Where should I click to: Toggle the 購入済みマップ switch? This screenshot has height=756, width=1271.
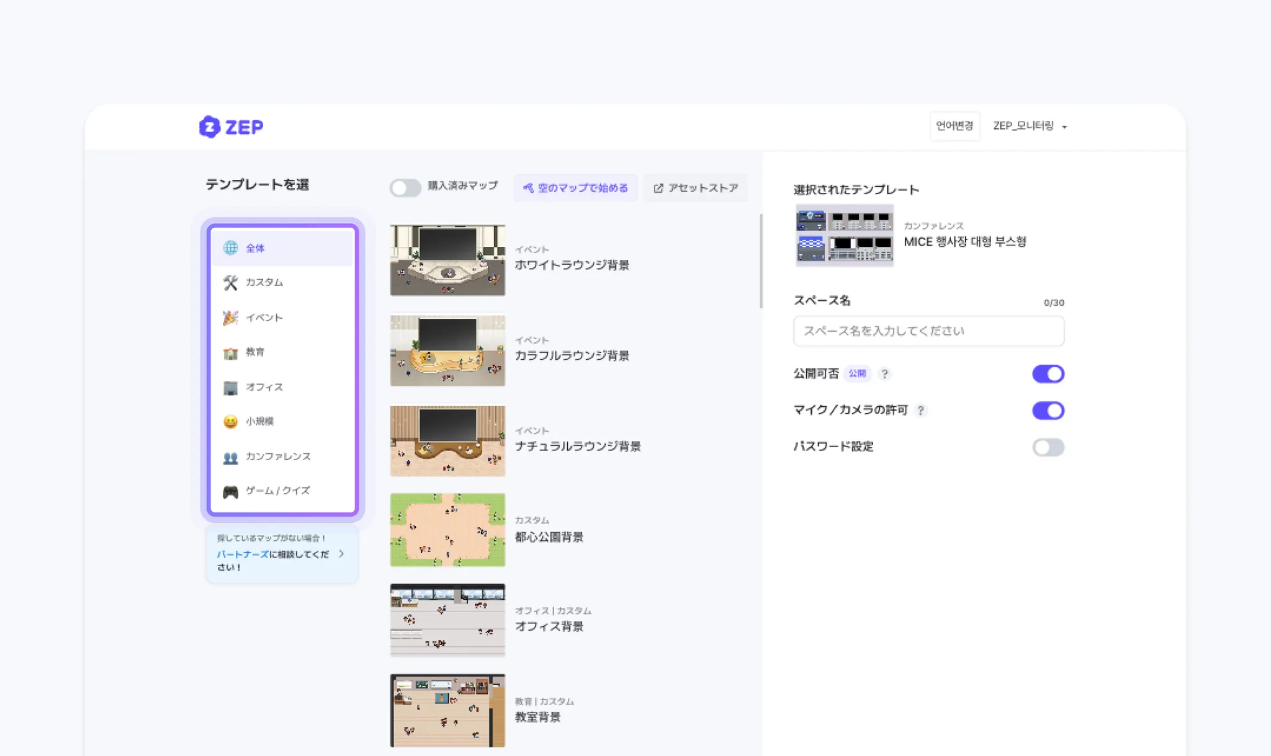(405, 187)
